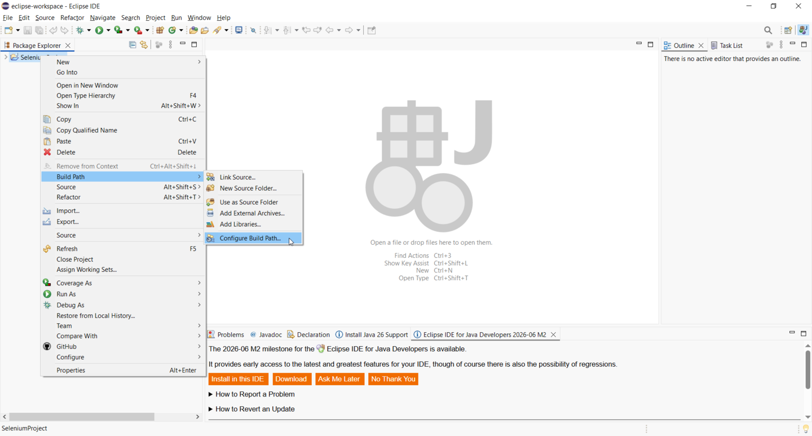Open the Window menu in menu bar
The height and width of the screenshot is (436, 812).
[x=199, y=17]
